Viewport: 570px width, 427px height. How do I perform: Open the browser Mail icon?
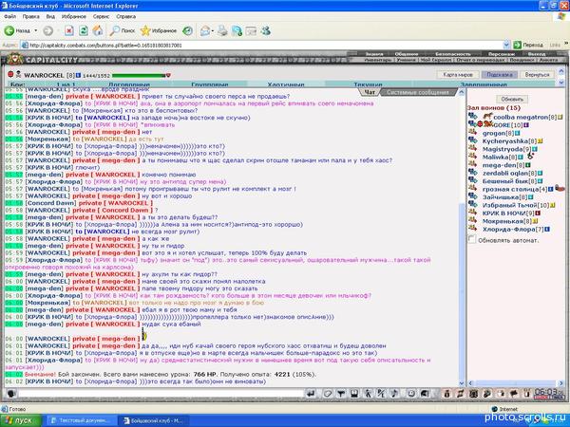[205, 31]
